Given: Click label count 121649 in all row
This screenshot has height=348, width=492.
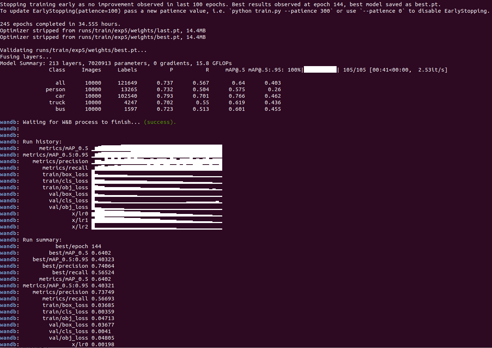Looking at the screenshot, I should tap(127, 83).
